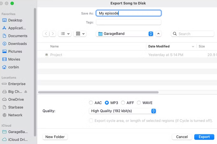Collapse the dialog with chevron button
The image size is (217, 144).
(x=159, y=34)
